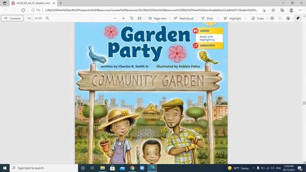Expand Draw tool options arrow
Image resolution: width=306 pixels, height=172 pixels.
point(218,18)
